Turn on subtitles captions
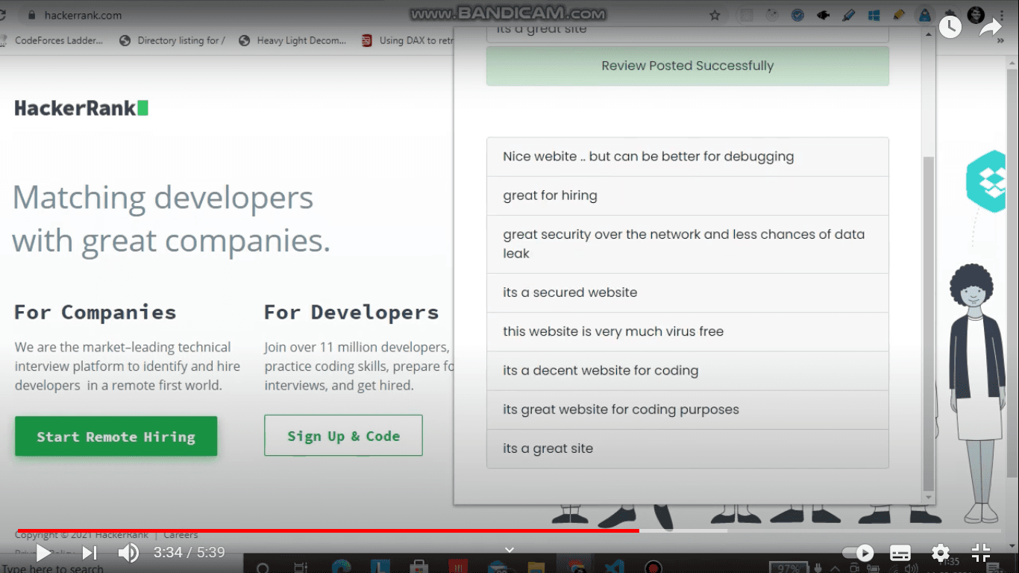This screenshot has height=573, width=1019. (900, 553)
